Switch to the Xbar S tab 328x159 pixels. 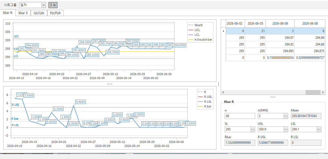[23, 13]
